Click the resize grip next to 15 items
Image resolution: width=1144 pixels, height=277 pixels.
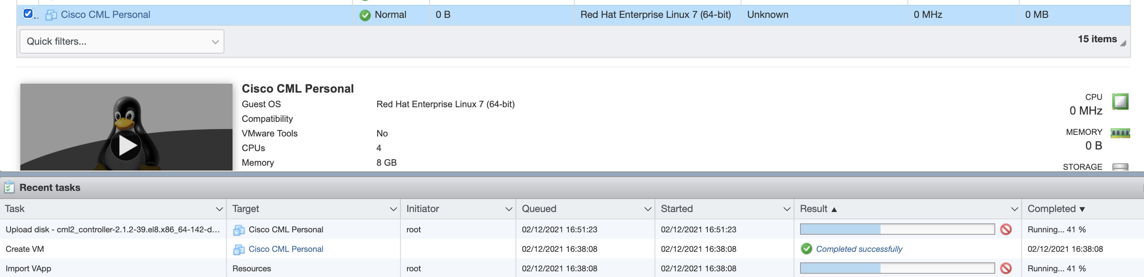[1123, 43]
